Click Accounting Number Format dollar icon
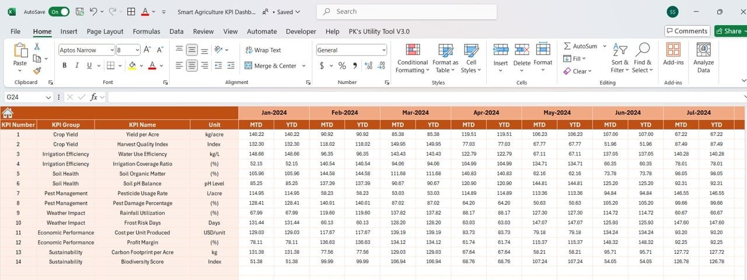 click(322, 66)
